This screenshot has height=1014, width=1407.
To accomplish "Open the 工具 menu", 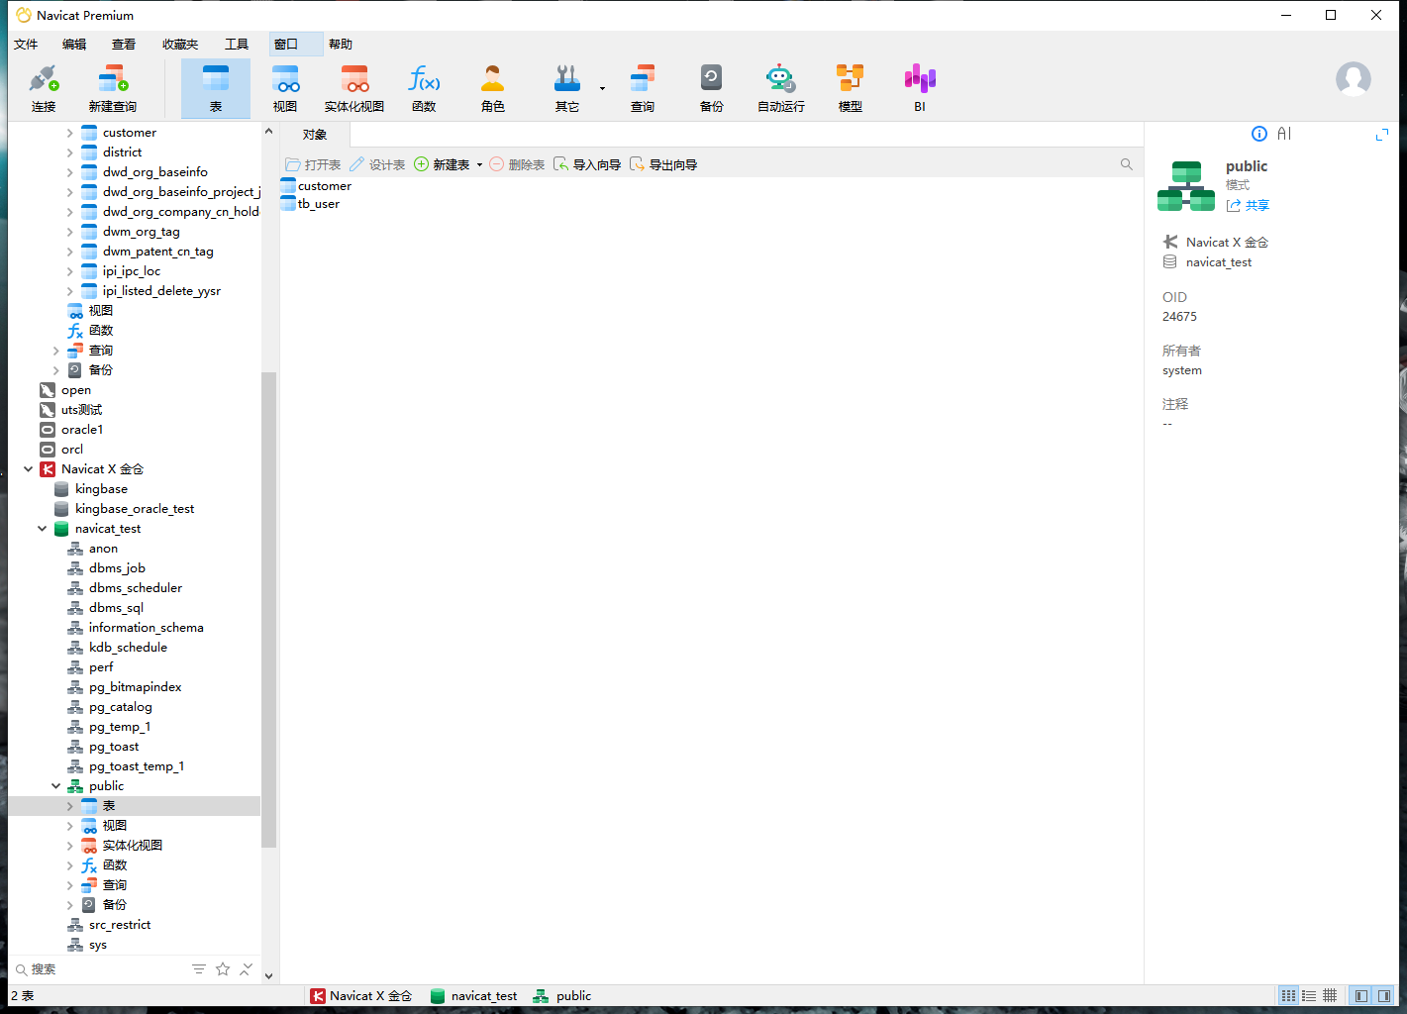I will point(237,45).
